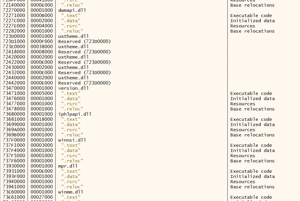This screenshot has width=300, height=201.
Task: Click address 73941000 row
Action: 14,187
